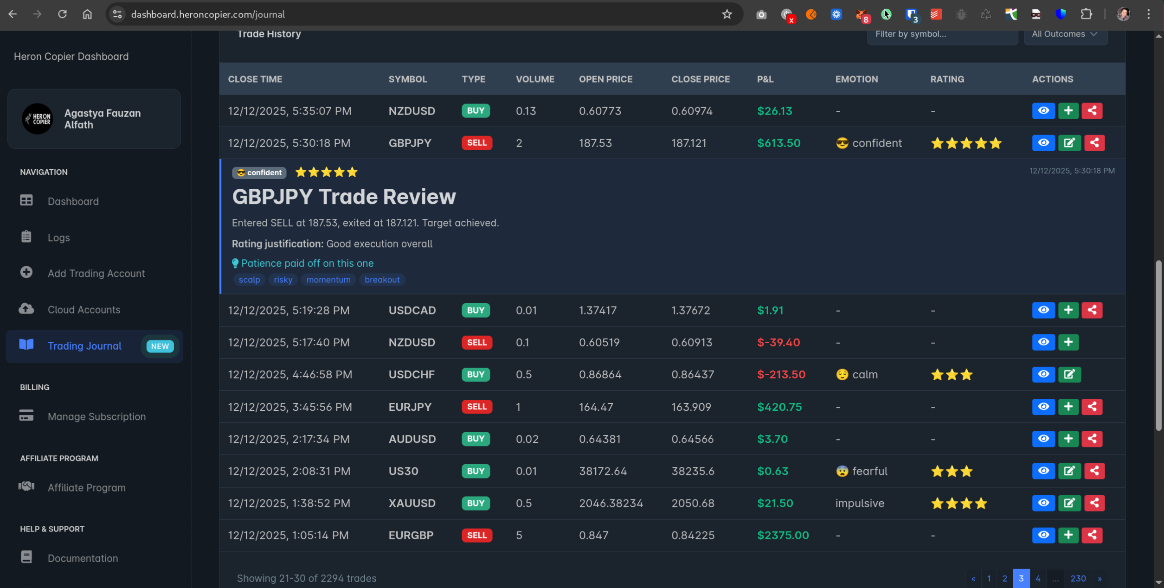Open Trading Journal in navigation

(84, 346)
